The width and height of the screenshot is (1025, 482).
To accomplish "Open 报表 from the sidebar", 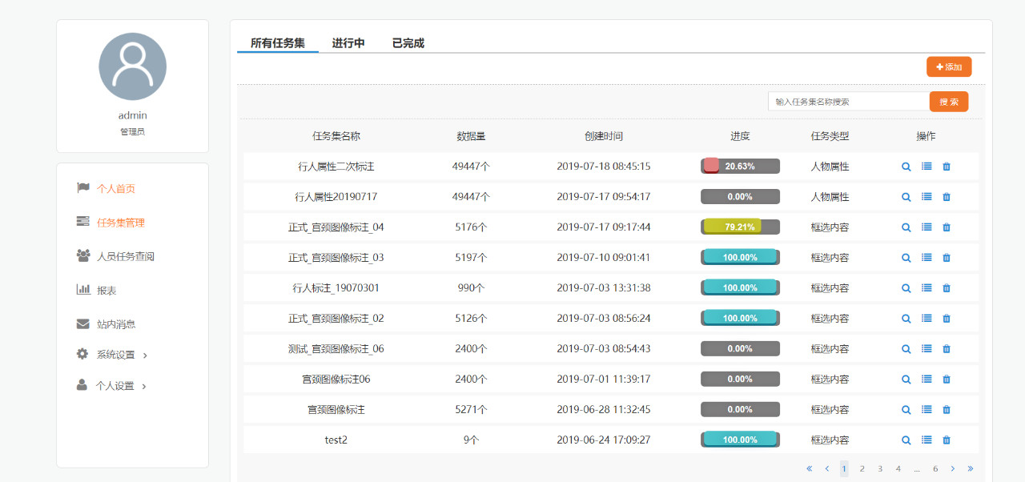I will [x=107, y=291].
